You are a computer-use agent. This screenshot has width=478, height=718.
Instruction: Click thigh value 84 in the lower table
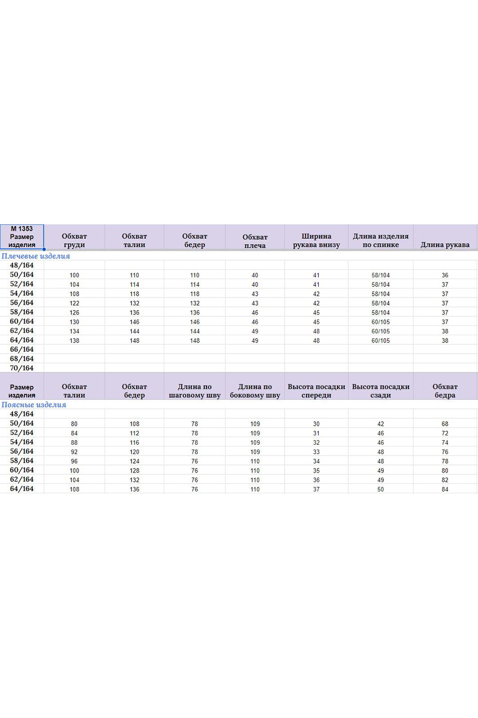(x=445, y=490)
